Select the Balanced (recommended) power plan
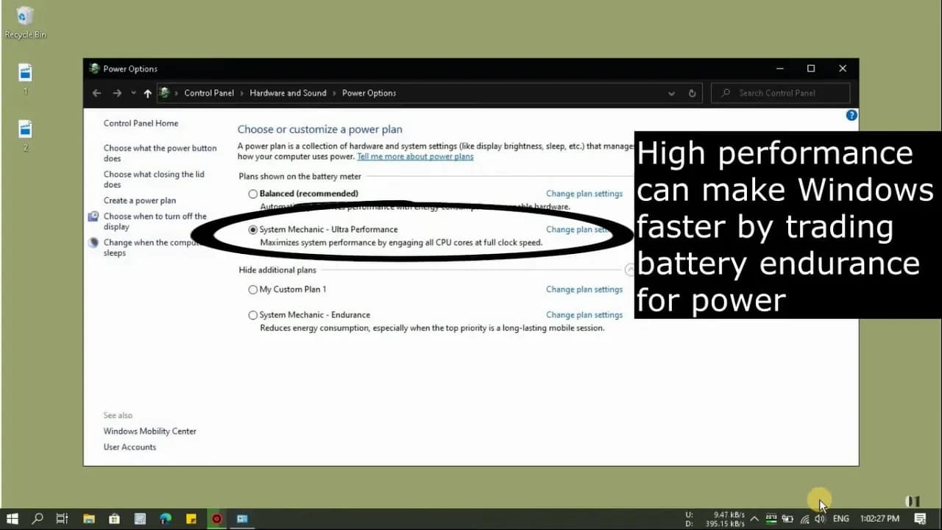 (253, 194)
